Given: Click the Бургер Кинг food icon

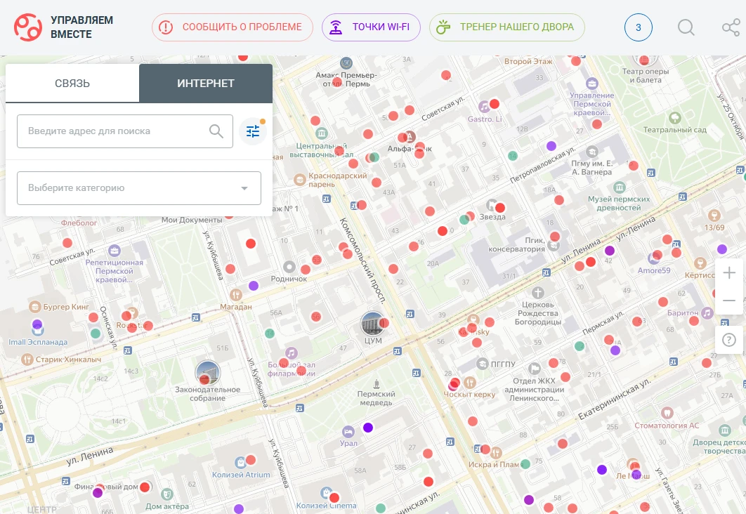Looking at the screenshot, I should [34, 307].
